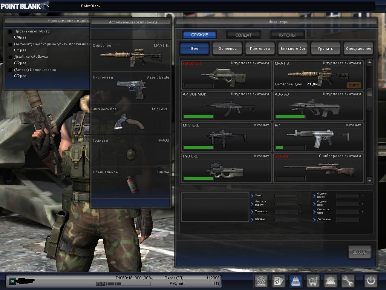Switch to the КУПОНЫ tab

click(287, 35)
